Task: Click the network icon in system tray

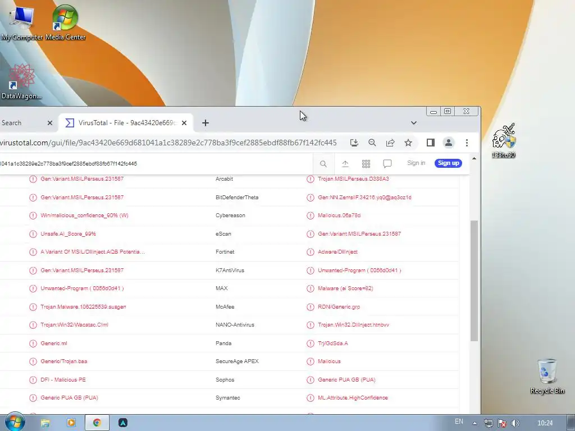Action: pos(489,423)
